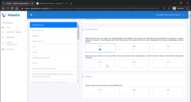Click the Ordens de Inspeção document icon

(x=3, y=32)
